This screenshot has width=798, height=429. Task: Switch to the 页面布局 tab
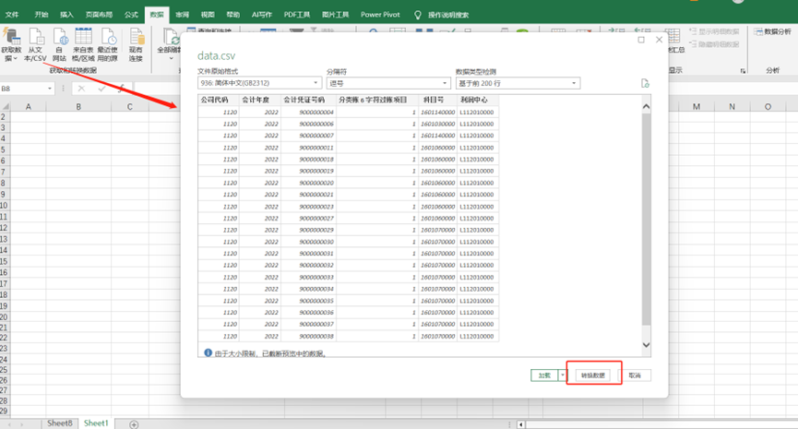[x=99, y=15]
